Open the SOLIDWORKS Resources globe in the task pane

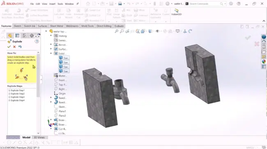pos(264,37)
